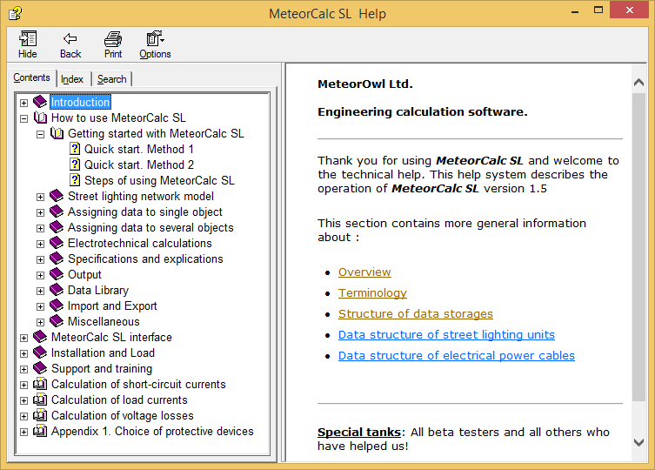Select Quick start. Method 2 topic text

pos(139,164)
